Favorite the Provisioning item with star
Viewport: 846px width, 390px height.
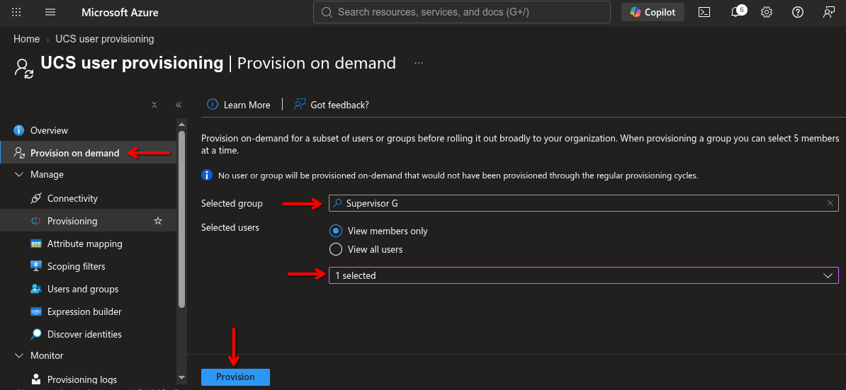158,221
